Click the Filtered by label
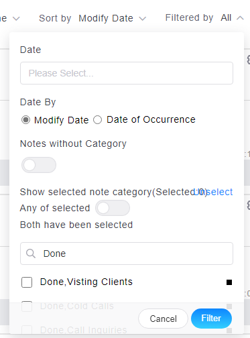This screenshot has height=338, width=250. pos(189,18)
